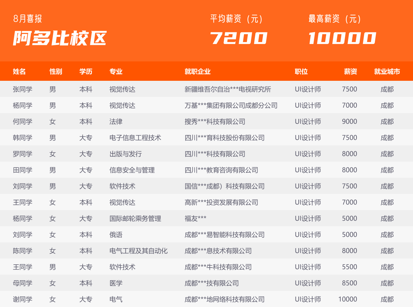Select the company 四川***育科技股份有限公司

pyautogui.click(x=225, y=138)
